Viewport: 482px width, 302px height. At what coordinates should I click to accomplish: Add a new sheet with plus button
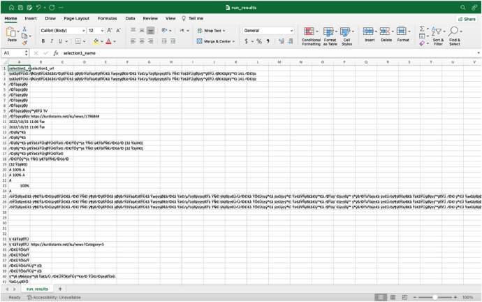coord(60,289)
